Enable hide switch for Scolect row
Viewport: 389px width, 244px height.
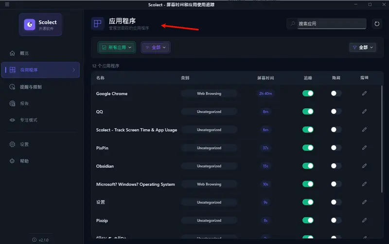coord(336,130)
